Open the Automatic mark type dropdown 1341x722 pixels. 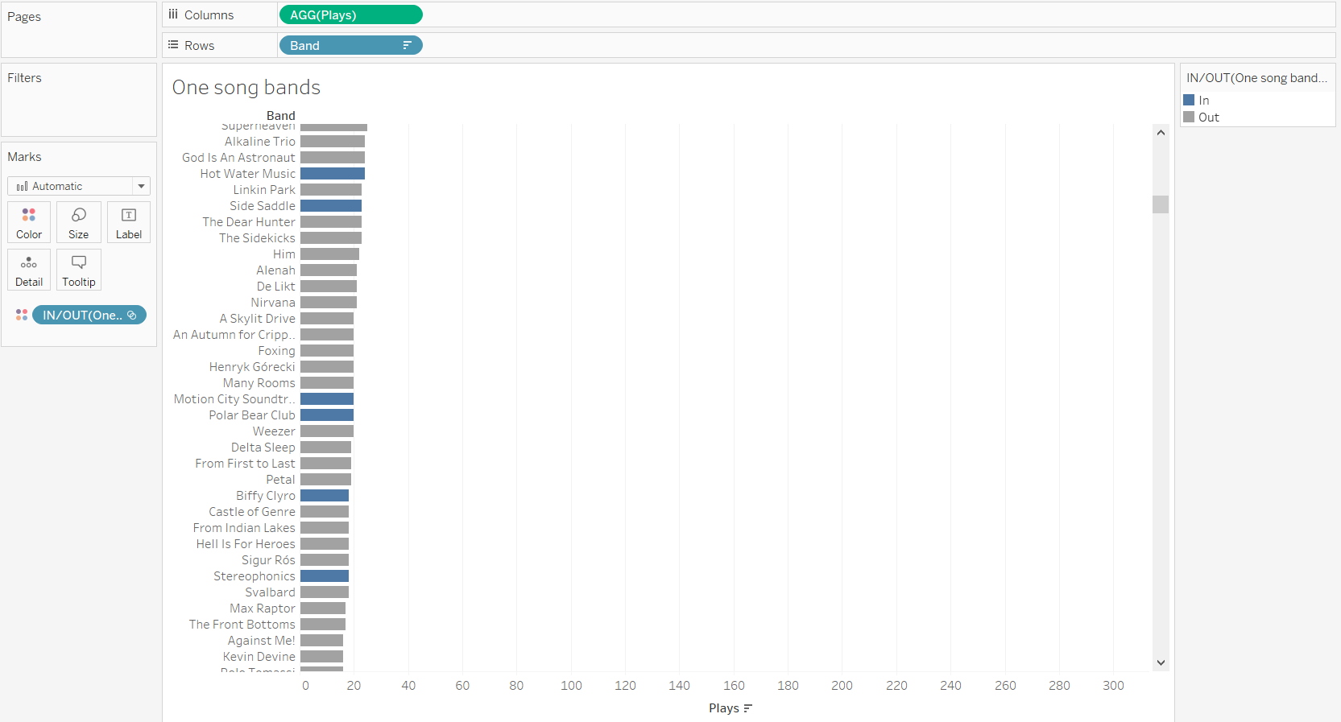coord(79,186)
